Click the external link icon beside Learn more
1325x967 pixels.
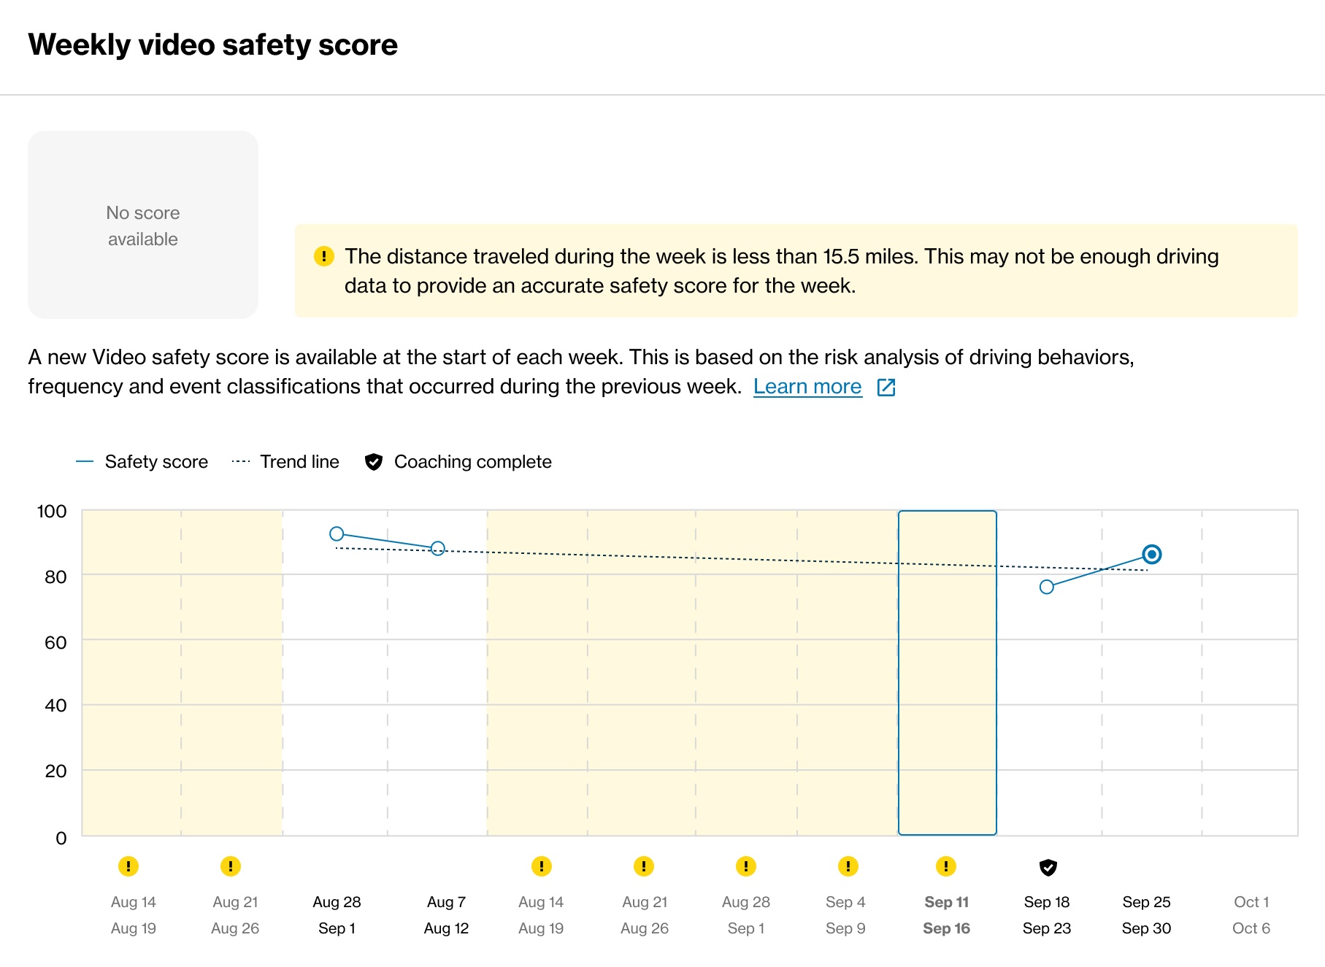886,388
